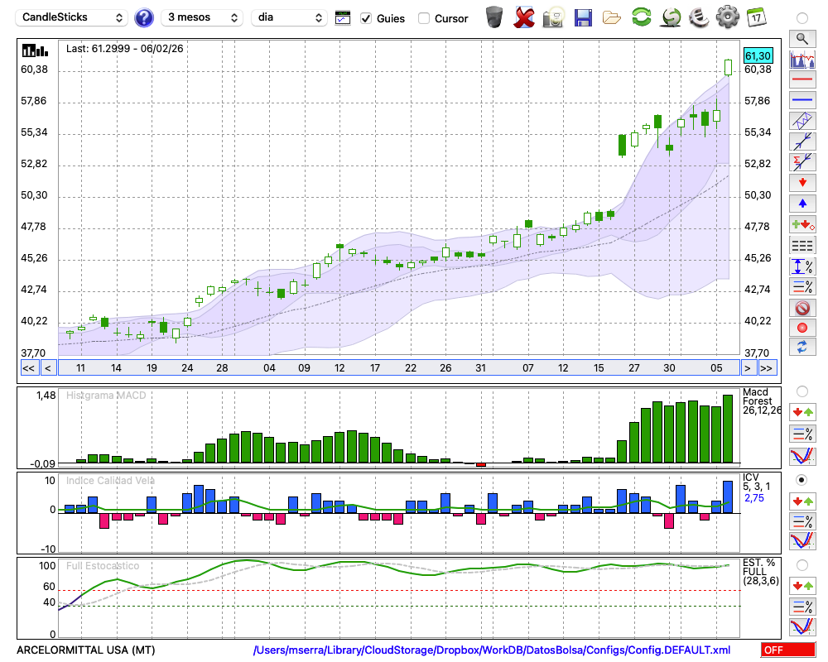
Task: Enable the Cursor checkbox
Action: pyautogui.click(x=424, y=18)
